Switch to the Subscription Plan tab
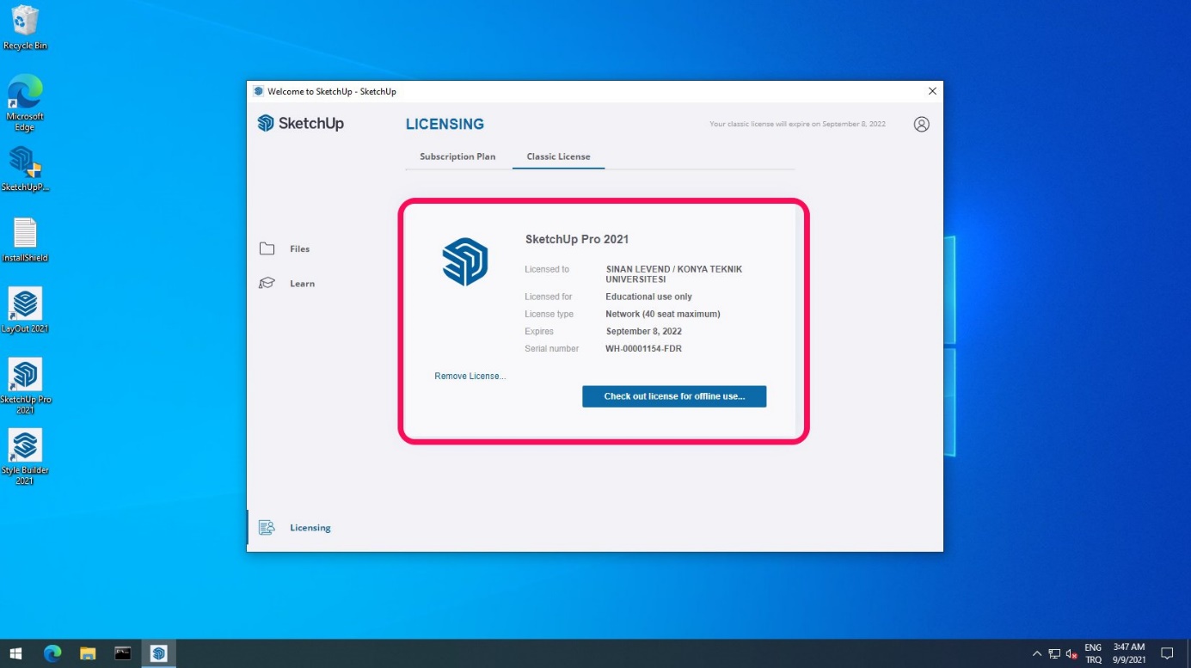This screenshot has width=1191, height=668. 457,156
